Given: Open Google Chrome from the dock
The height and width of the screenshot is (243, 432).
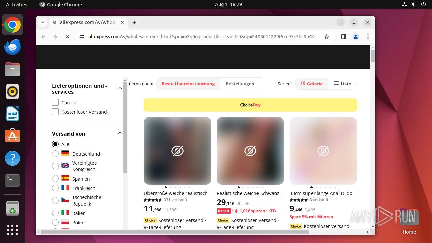Looking at the screenshot, I should [12, 25].
